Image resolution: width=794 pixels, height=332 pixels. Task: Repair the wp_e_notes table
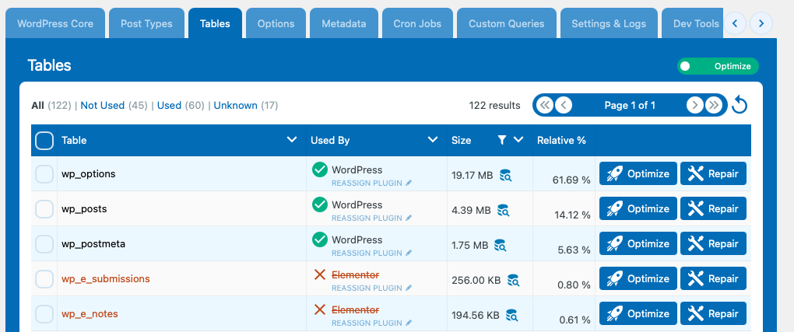coord(713,314)
